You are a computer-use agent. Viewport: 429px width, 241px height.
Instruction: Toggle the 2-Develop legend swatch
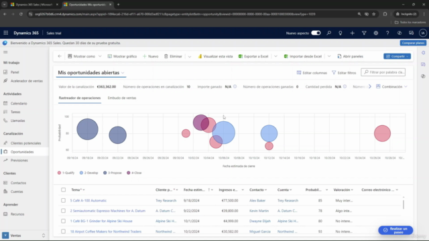coord(81,173)
